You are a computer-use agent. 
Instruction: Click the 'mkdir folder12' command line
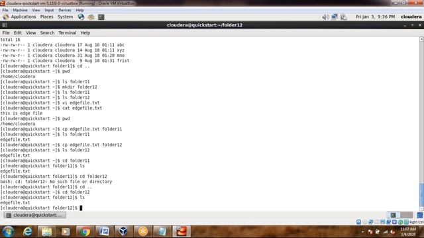pos(48,87)
